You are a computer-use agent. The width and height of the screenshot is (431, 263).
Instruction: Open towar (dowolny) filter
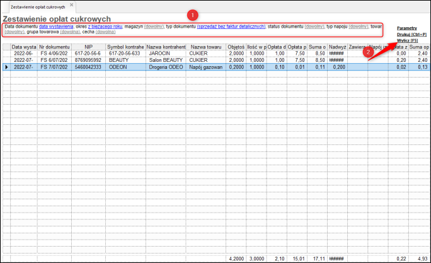point(14,32)
